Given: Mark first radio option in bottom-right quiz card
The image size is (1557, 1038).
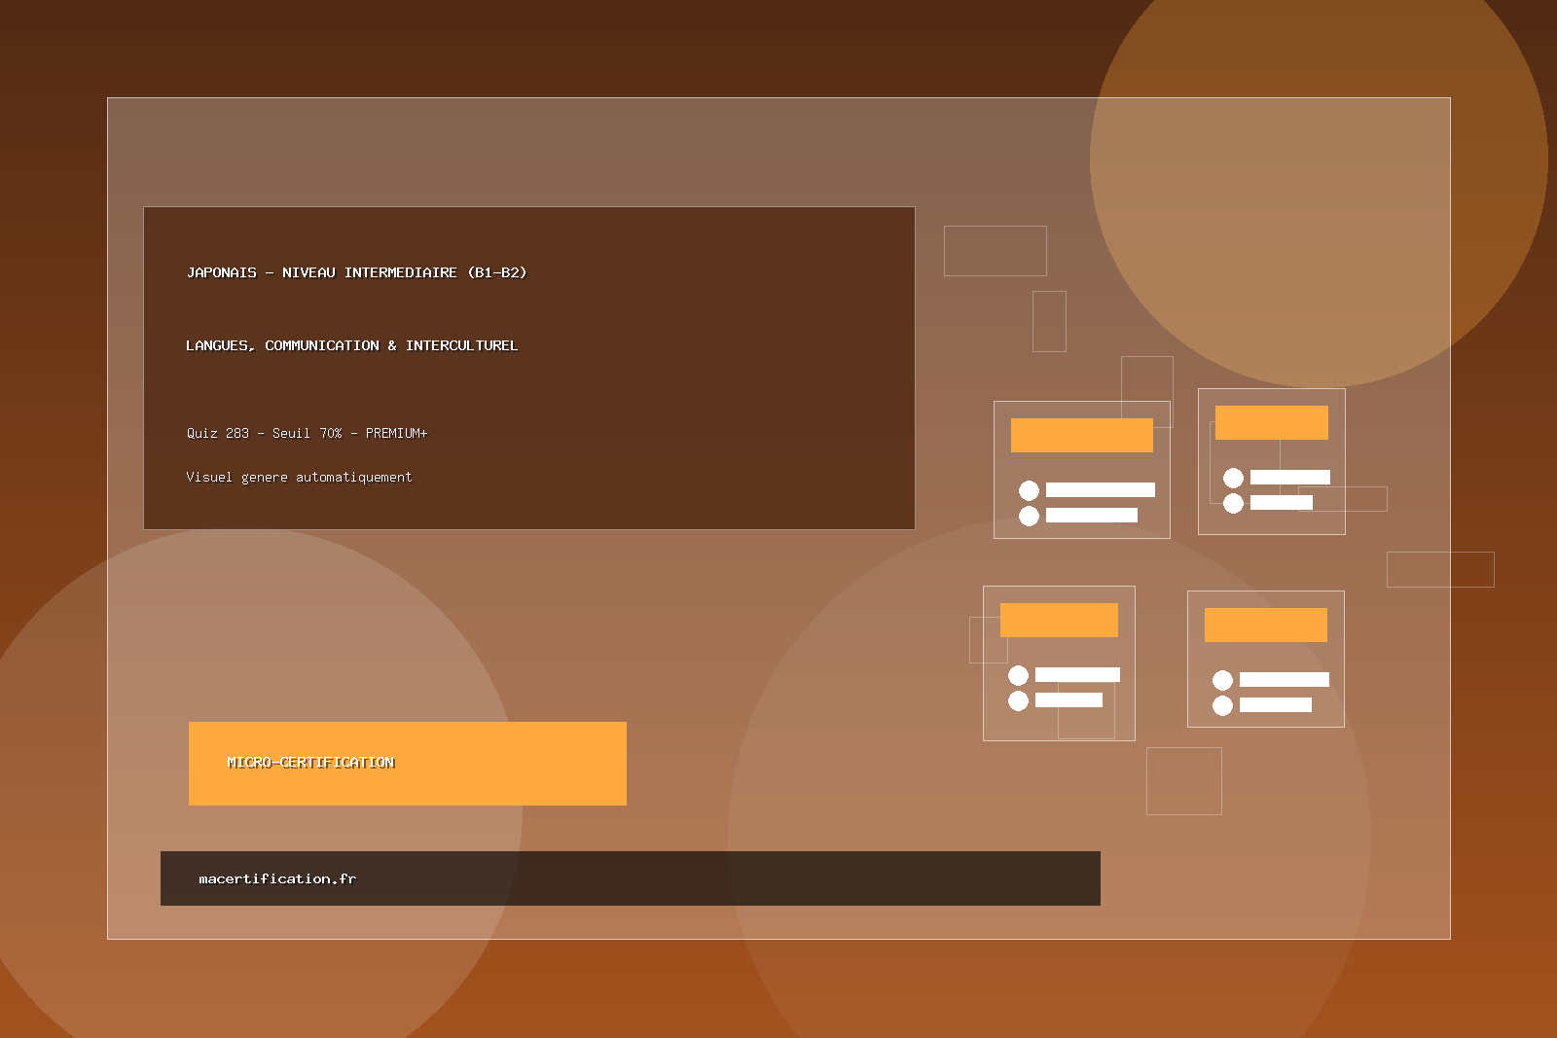Looking at the screenshot, I should (1222, 680).
